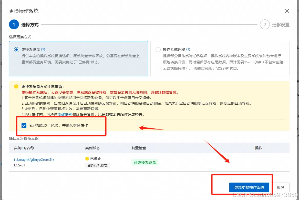Click the 选择更换方式 label
299x200 pixels.
click(x=20, y=37)
